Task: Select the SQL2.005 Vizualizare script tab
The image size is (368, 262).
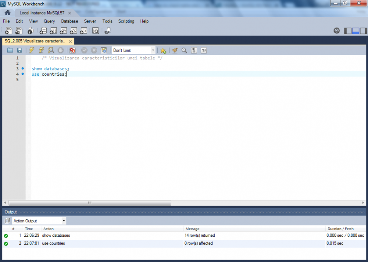Action: [x=35, y=41]
